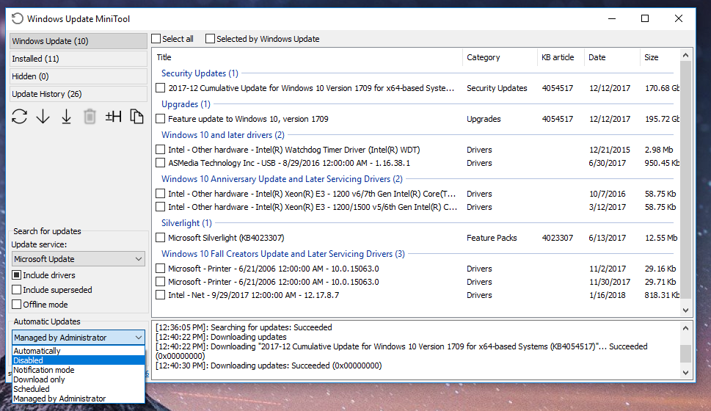711x411 pixels.
Task: Collapse the Security Updates (1) group
Action: point(200,73)
